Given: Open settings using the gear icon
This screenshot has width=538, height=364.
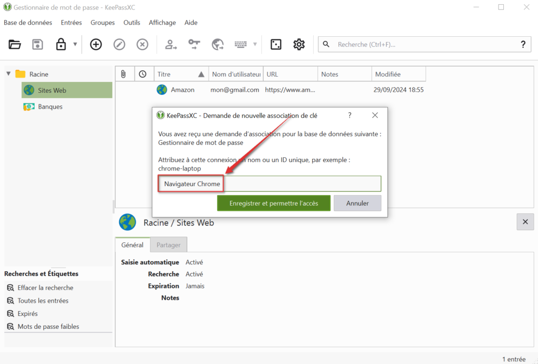Looking at the screenshot, I should coord(299,45).
